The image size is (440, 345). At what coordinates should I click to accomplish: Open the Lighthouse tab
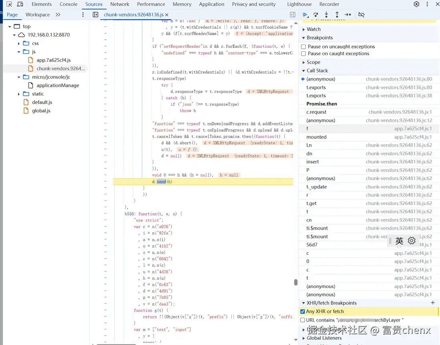[x=299, y=4]
